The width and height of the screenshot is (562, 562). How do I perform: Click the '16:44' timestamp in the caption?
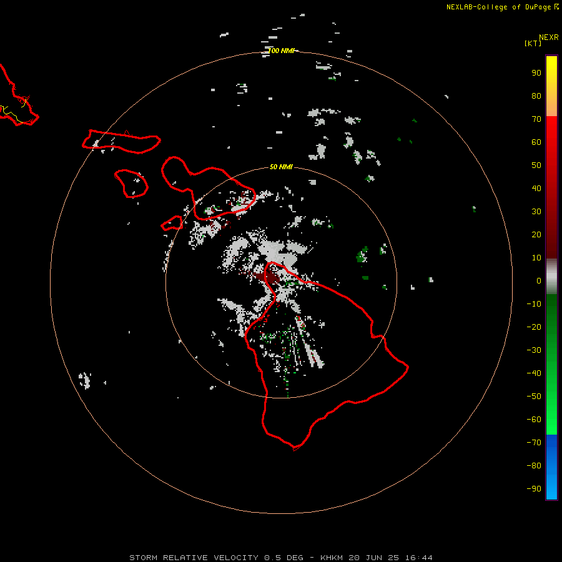coord(418,558)
